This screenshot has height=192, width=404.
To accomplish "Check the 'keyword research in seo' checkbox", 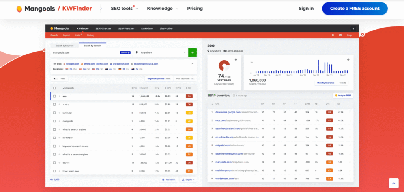I will point(54,146).
